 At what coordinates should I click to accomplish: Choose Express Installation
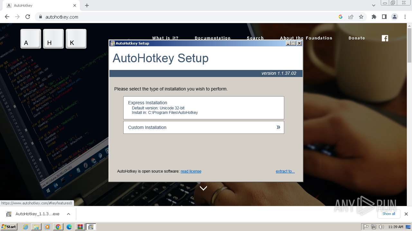point(204,108)
